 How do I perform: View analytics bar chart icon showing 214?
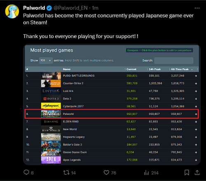pos(146,173)
